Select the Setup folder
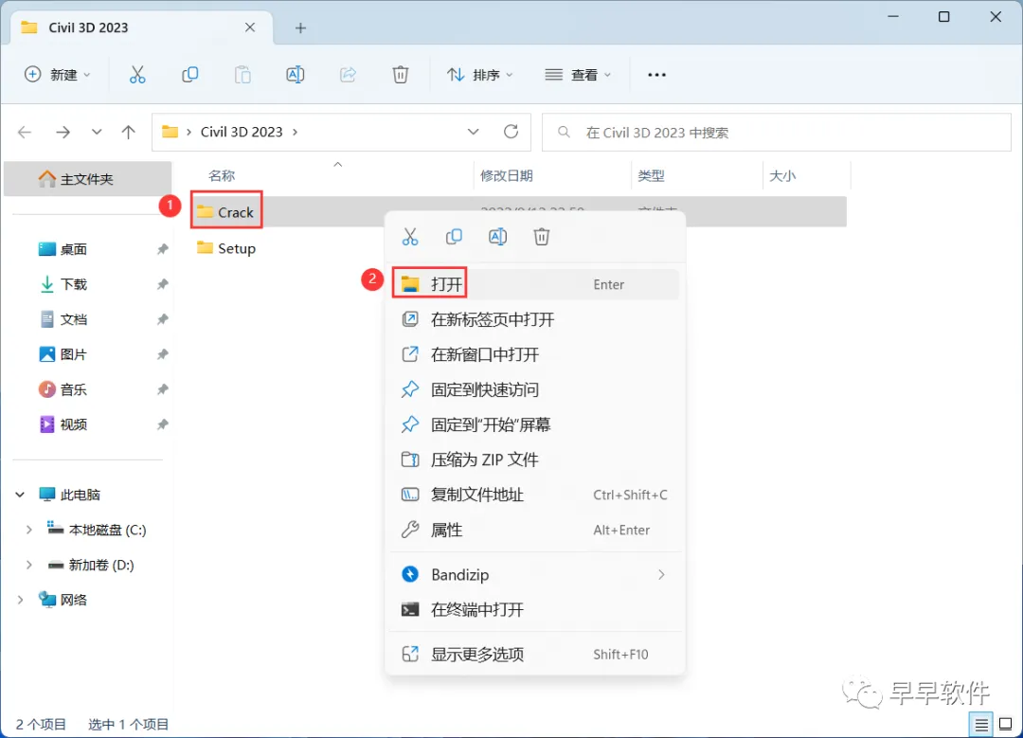Screen dimensions: 1023x738 click(x=226, y=248)
